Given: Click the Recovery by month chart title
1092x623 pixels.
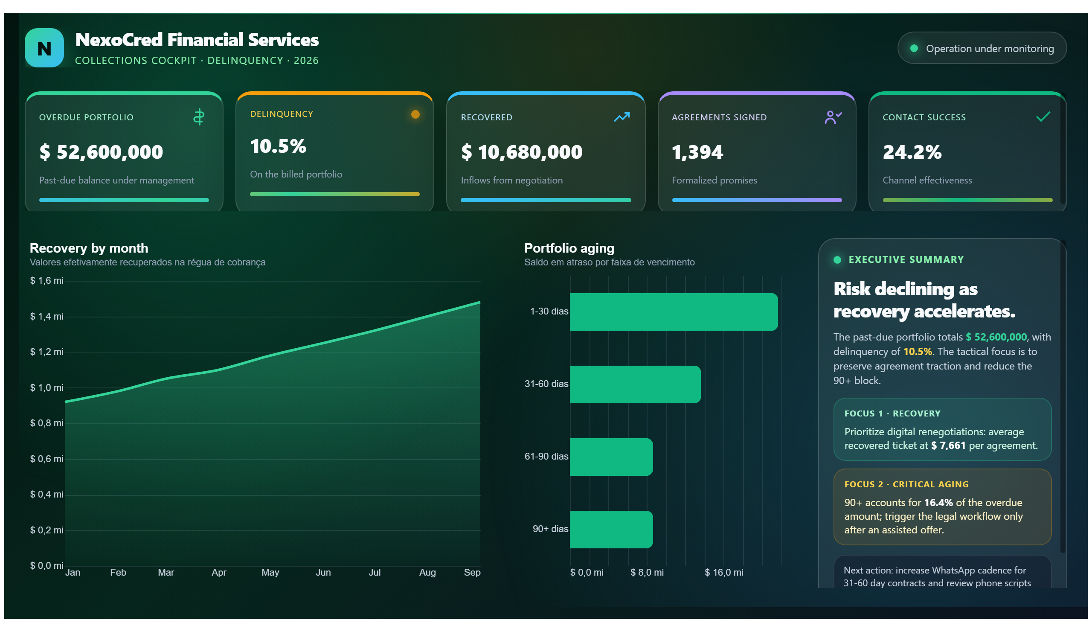Looking at the screenshot, I should coord(89,248).
